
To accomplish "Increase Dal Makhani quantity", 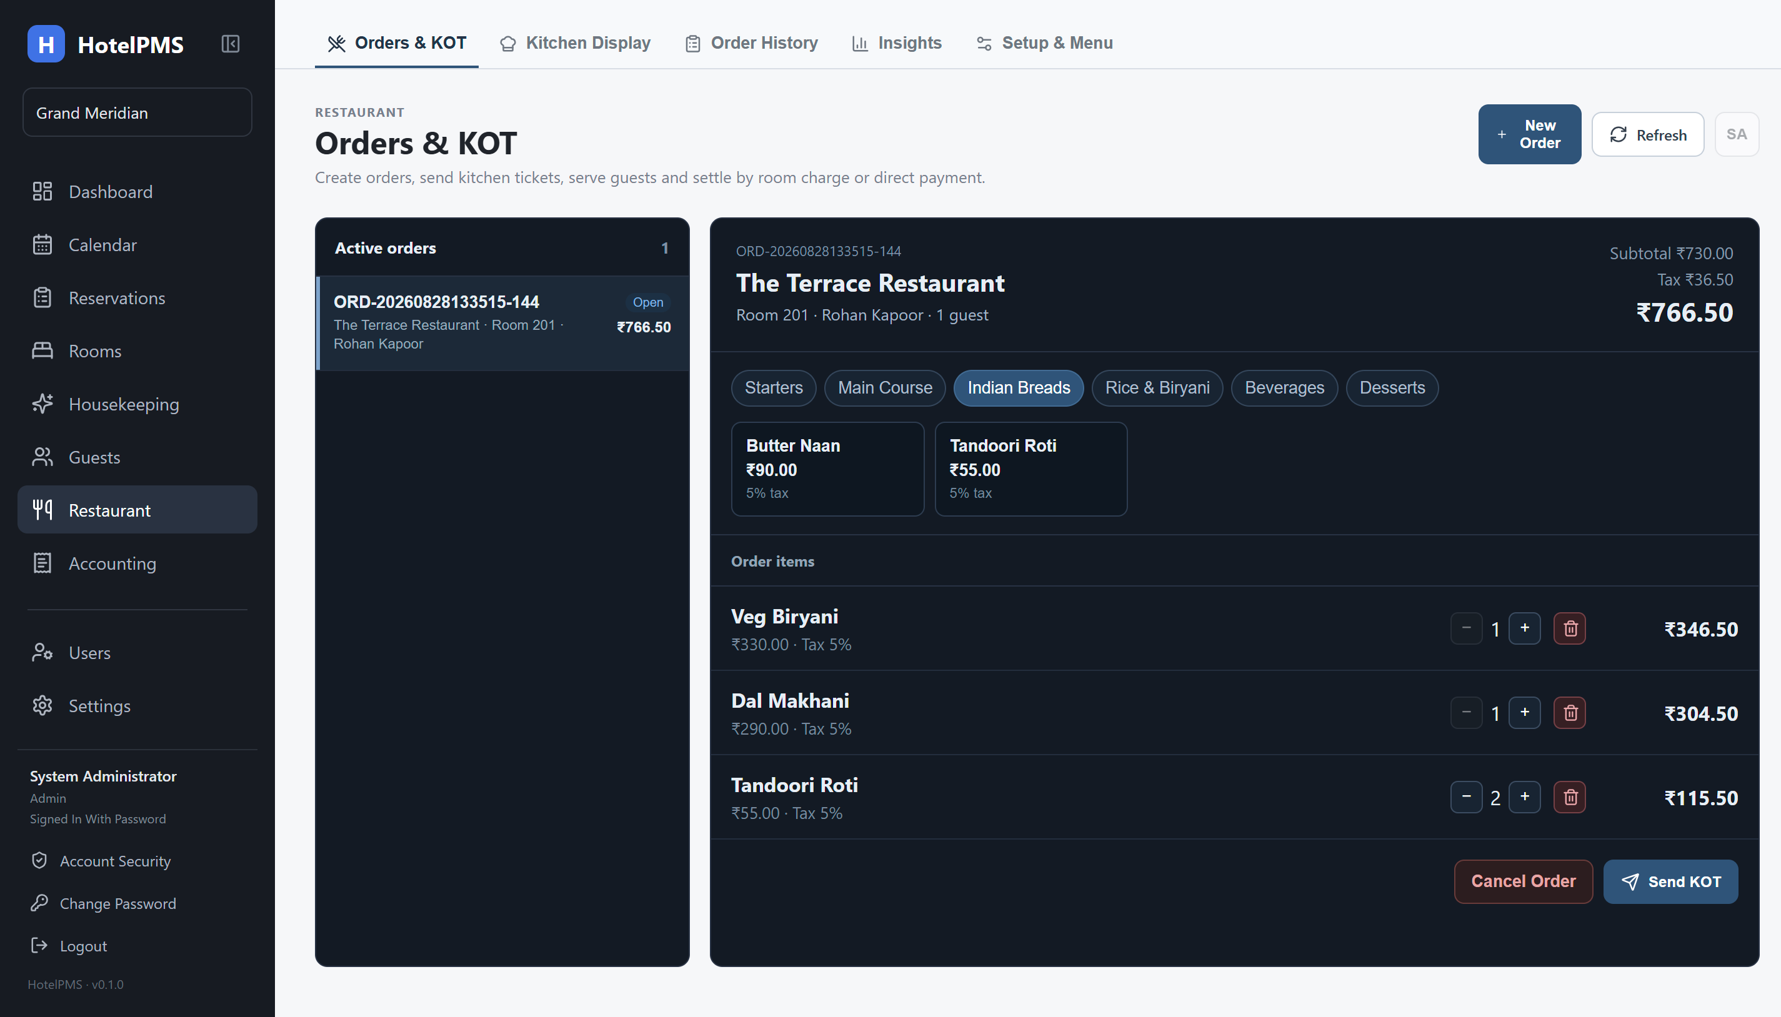I will 1524,712.
